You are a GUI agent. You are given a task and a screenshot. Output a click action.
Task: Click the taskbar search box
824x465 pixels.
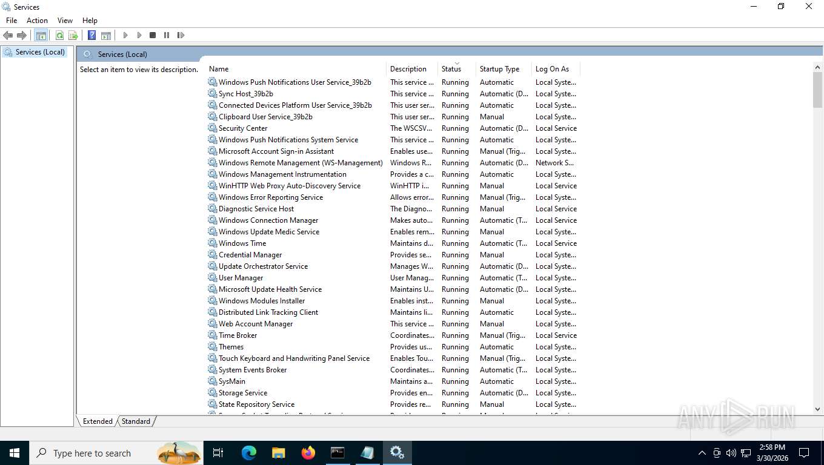(116, 453)
